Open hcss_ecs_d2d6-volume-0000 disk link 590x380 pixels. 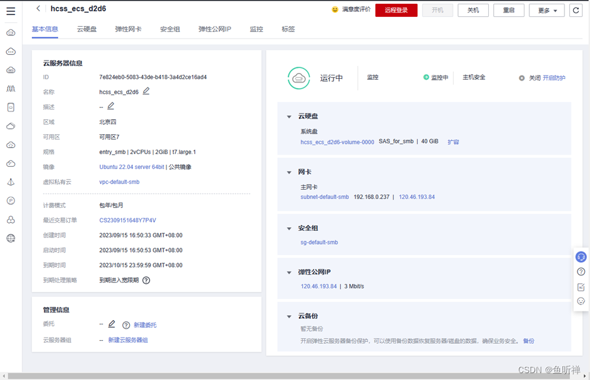coord(337,142)
